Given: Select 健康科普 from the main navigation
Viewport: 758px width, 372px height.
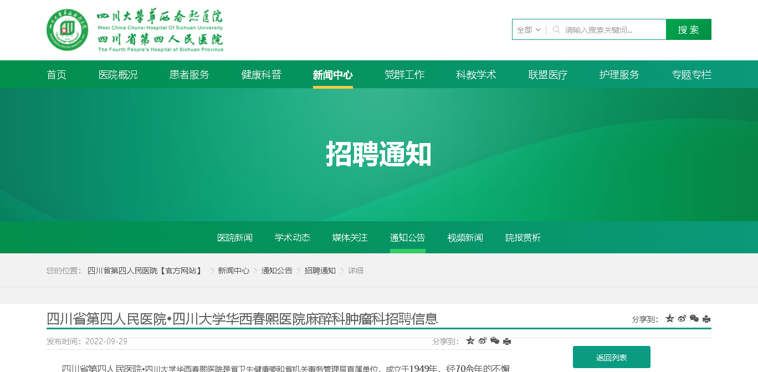Looking at the screenshot, I should [x=262, y=75].
